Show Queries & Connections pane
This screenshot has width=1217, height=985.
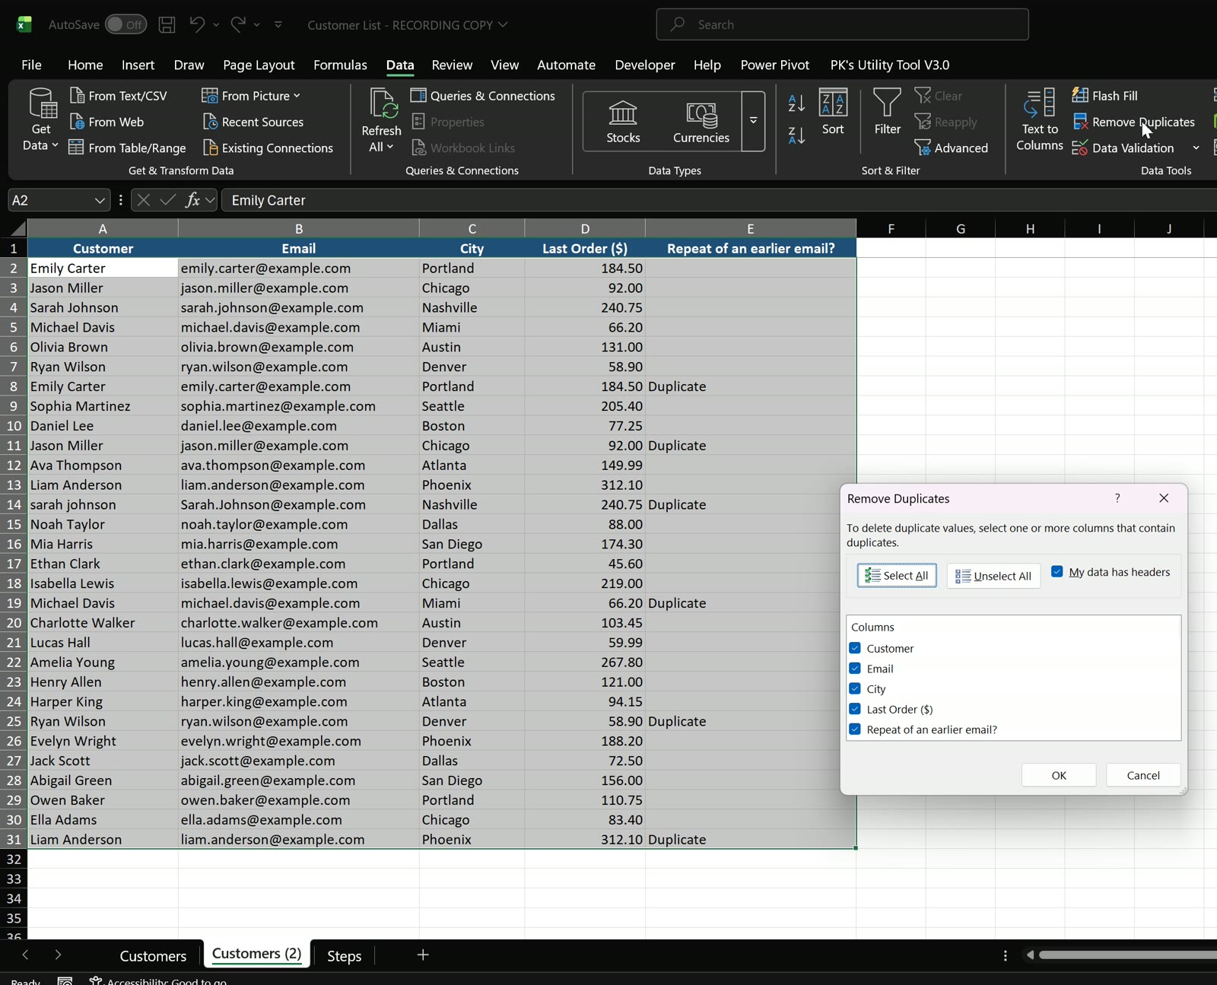[483, 96]
